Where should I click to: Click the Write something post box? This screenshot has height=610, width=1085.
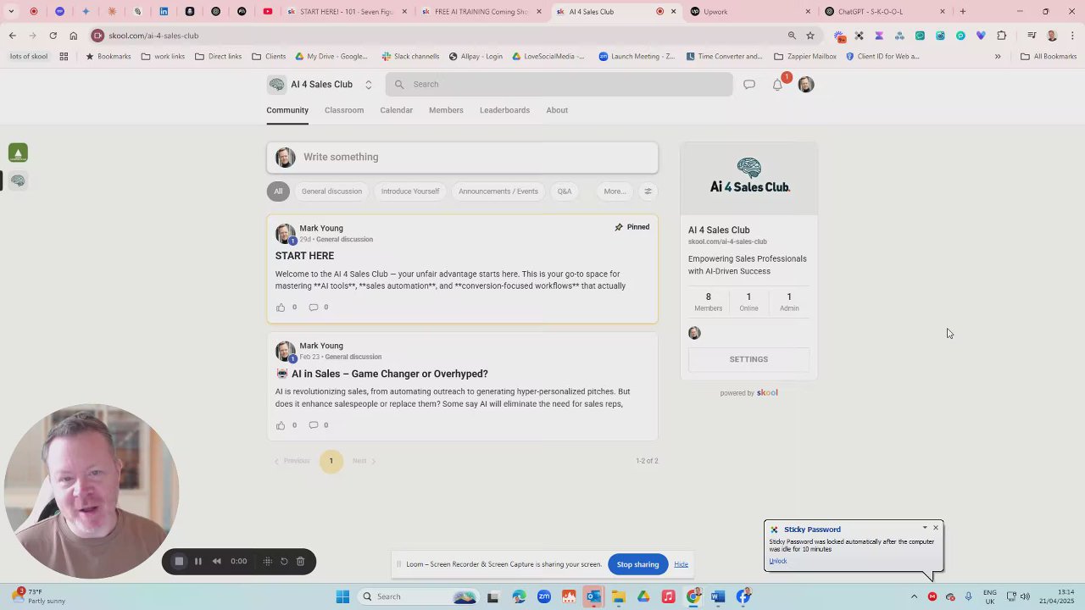point(463,157)
